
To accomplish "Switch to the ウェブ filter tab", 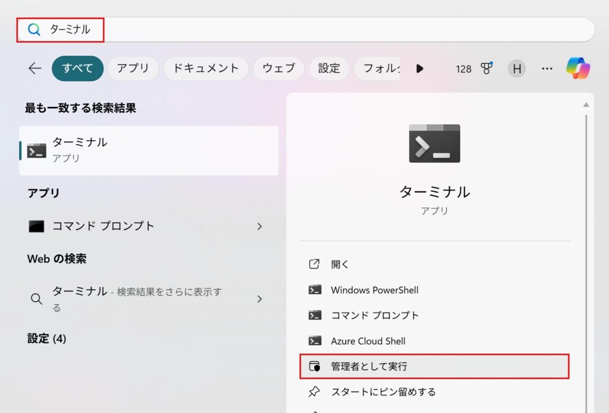I will click(x=278, y=69).
